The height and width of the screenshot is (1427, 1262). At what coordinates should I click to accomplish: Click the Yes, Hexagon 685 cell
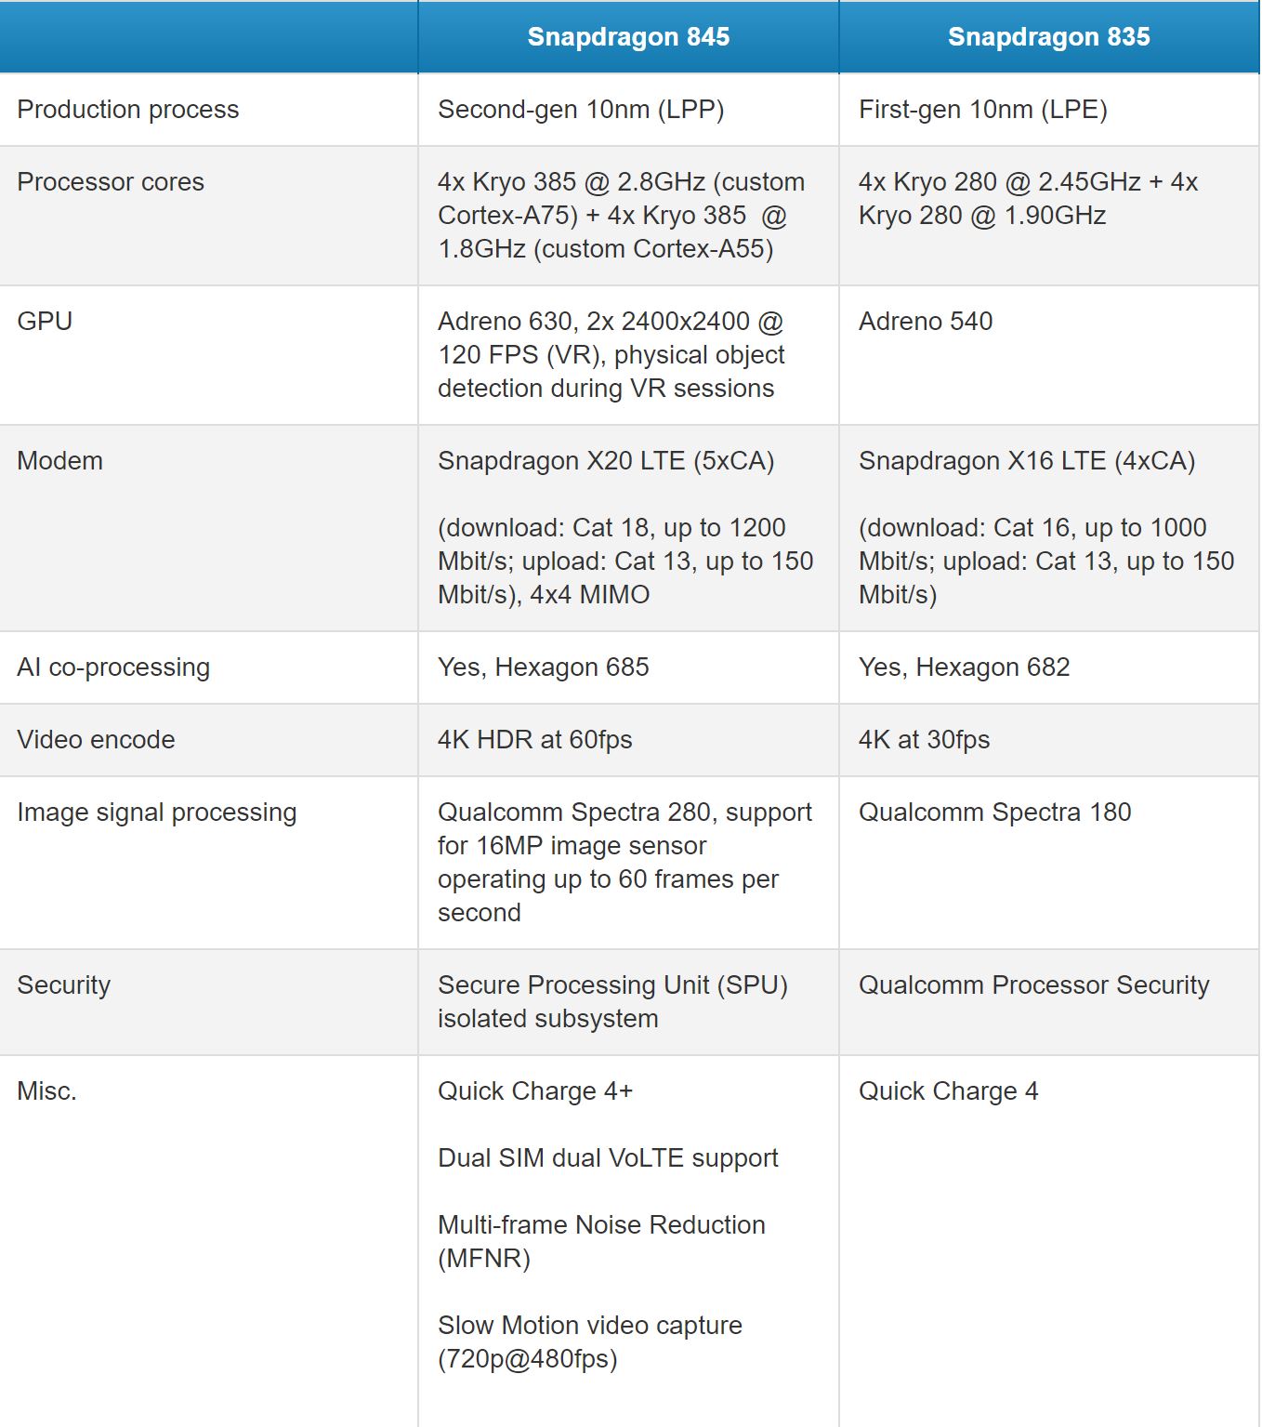544,667
